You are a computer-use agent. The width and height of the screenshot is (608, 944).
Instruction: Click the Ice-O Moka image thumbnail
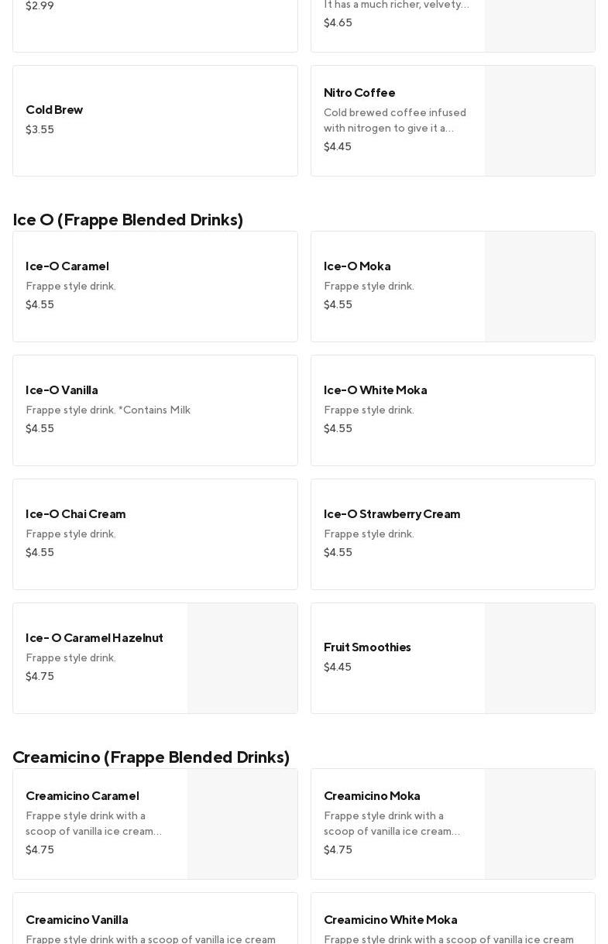[x=539, y=287]
